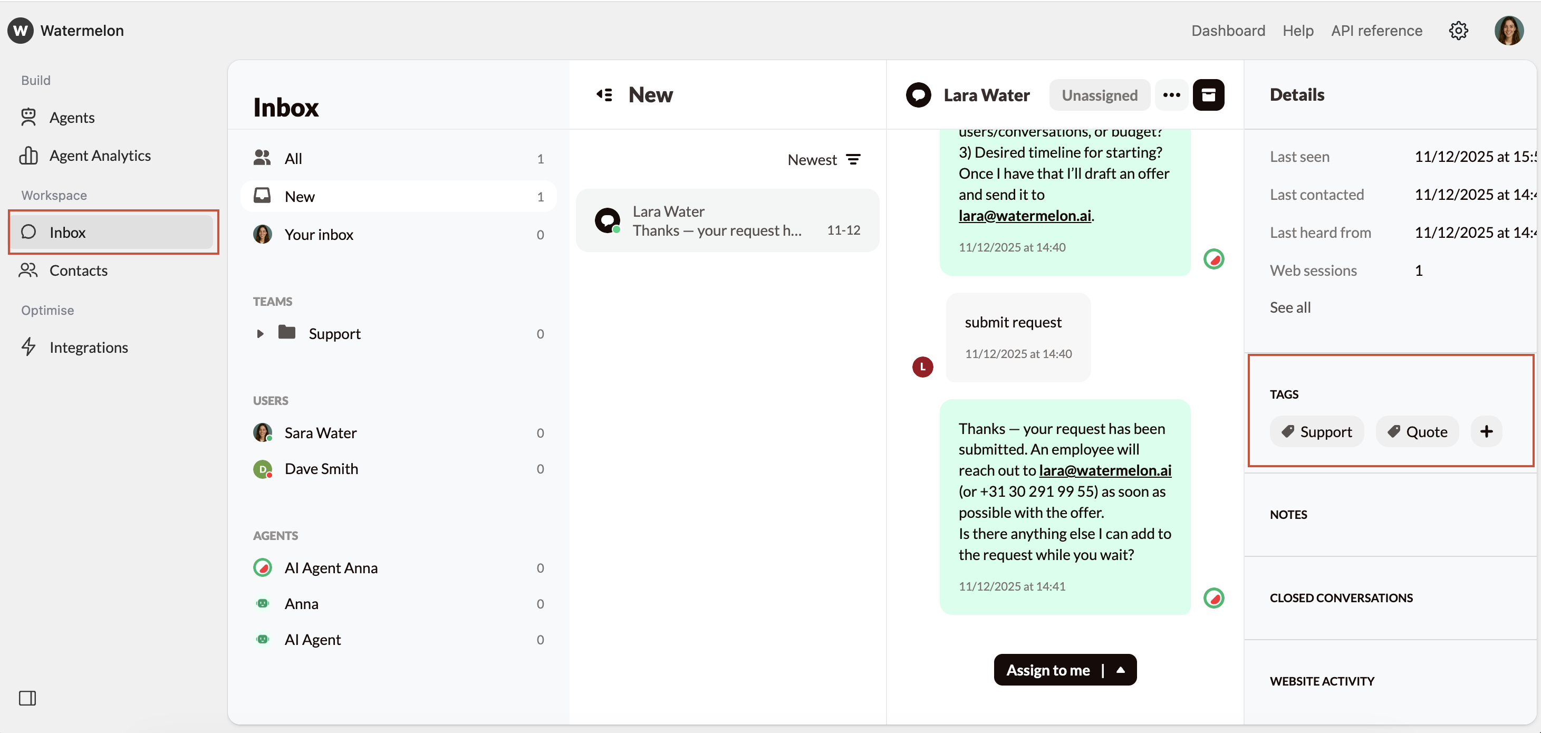Open the Contacts section
The image size is (1541, 733).
(x=80, y=270)
